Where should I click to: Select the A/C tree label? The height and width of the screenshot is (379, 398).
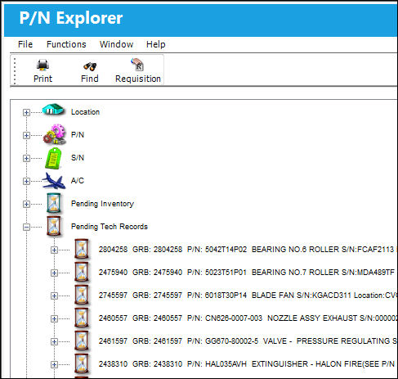(x=78, y=181)
